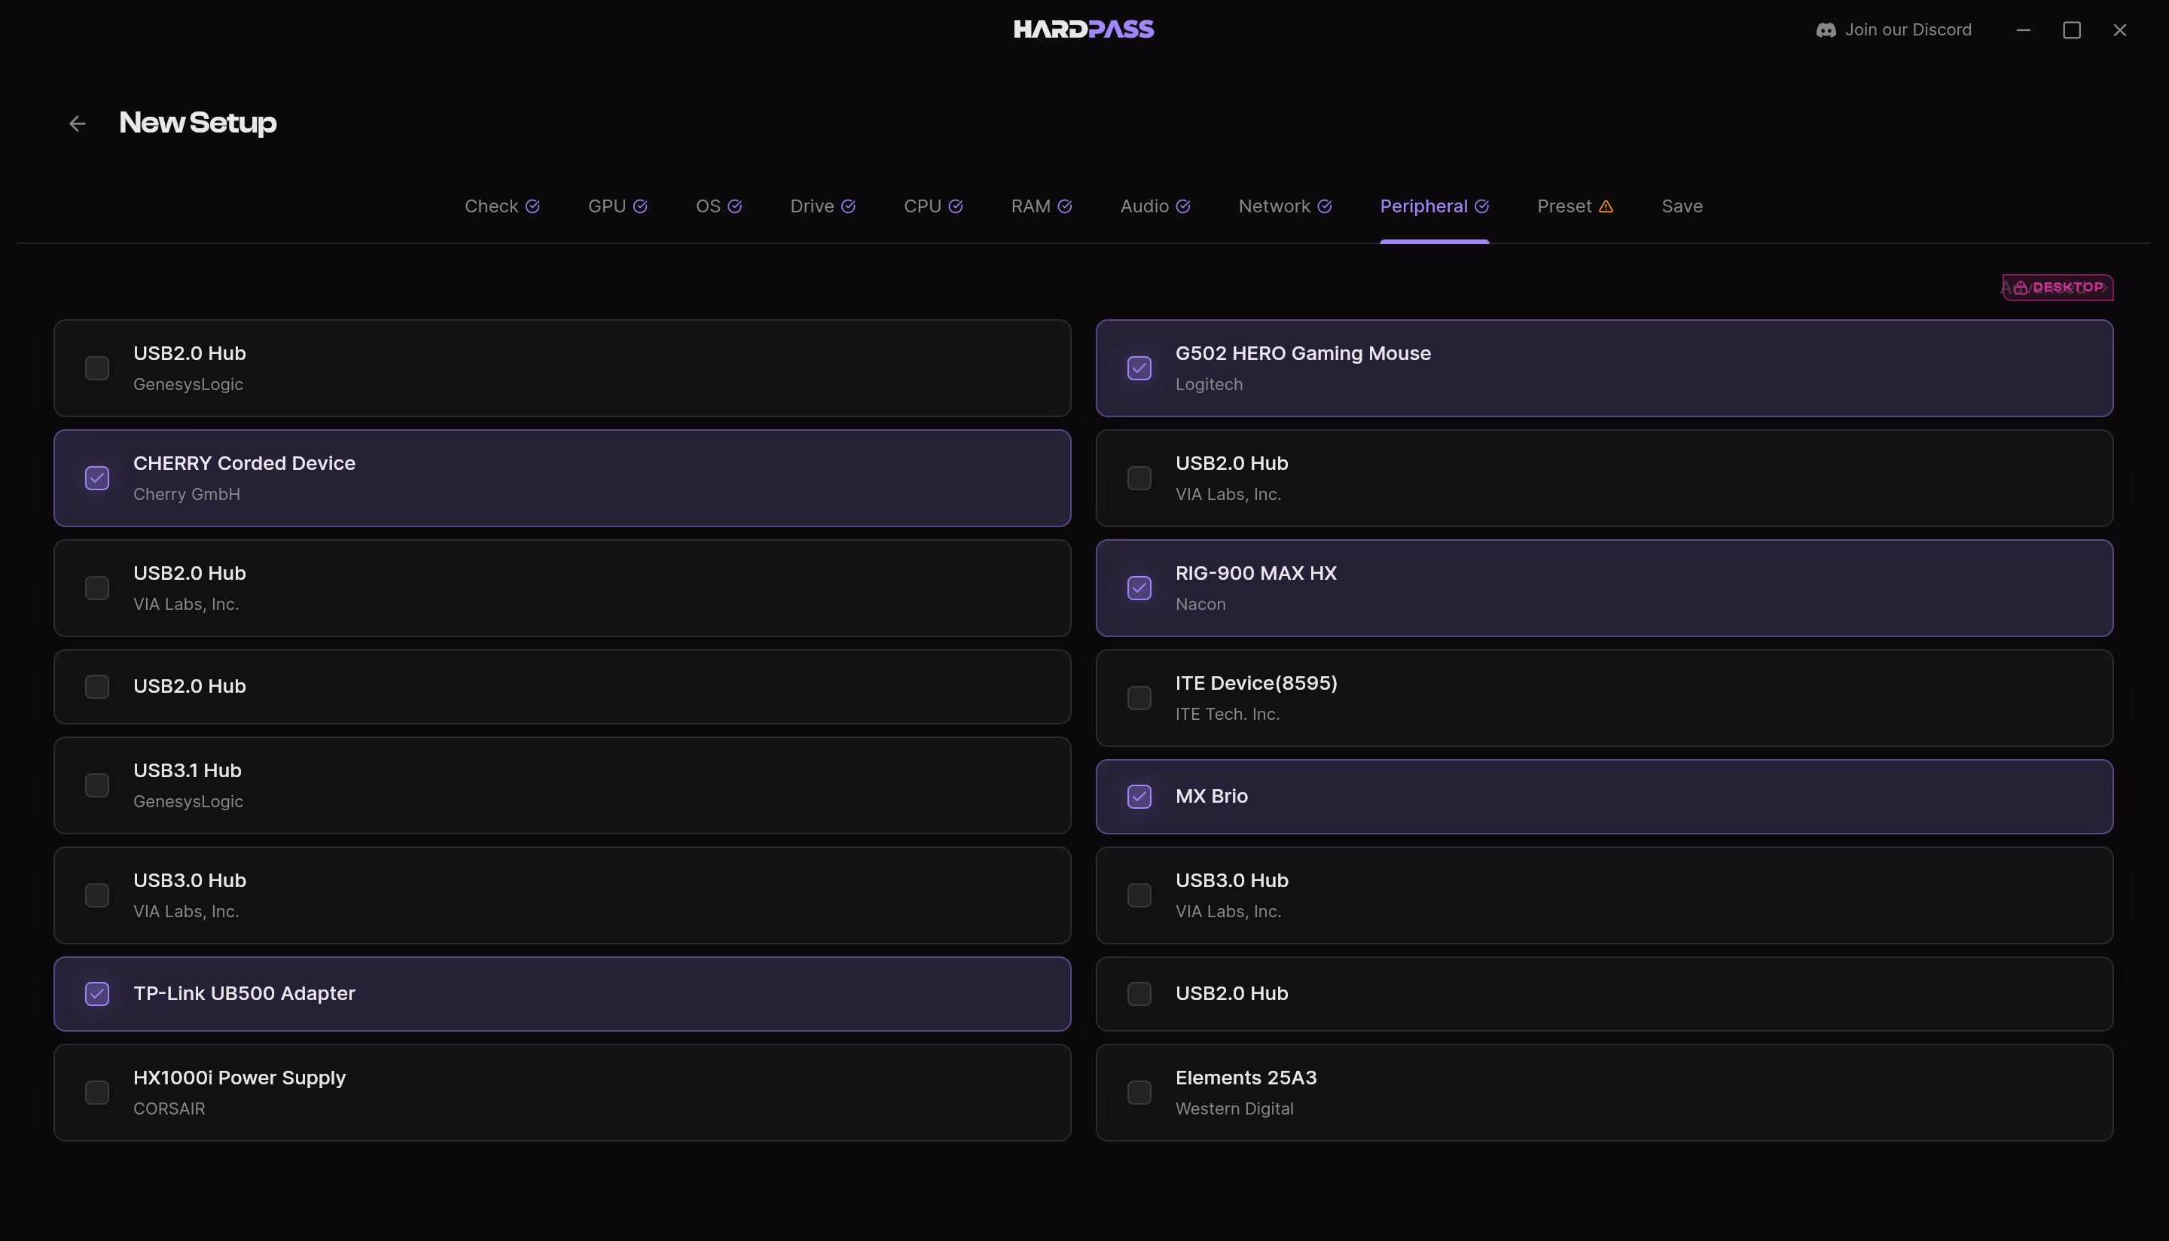Tick the USB3.1 Hub GenesysLogic checkbox
2169x1241 pixels.
[97, 785]
